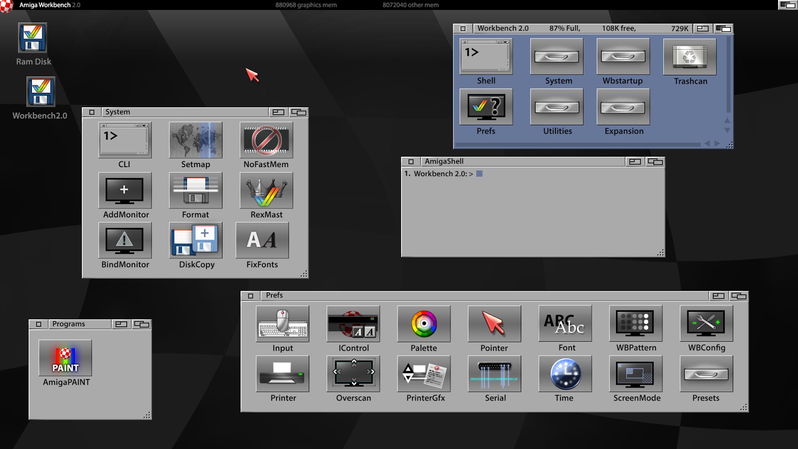The height and width of the screenshot is (449, 798).
Task: Open the Trashcan icon
Action: coord(690,57)
